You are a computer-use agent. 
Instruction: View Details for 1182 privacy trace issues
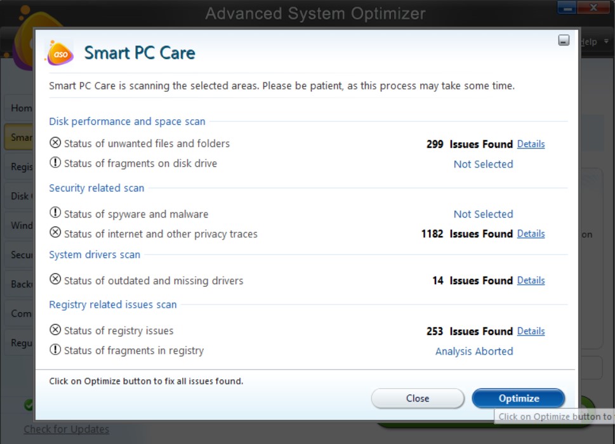[x=531, y=233]
